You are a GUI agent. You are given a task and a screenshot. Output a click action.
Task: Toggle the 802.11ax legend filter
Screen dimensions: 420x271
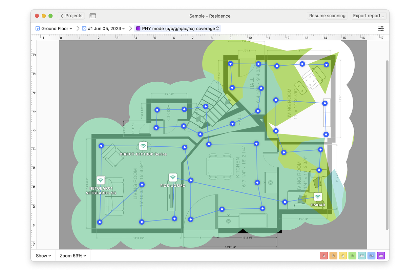pos(372,256)
